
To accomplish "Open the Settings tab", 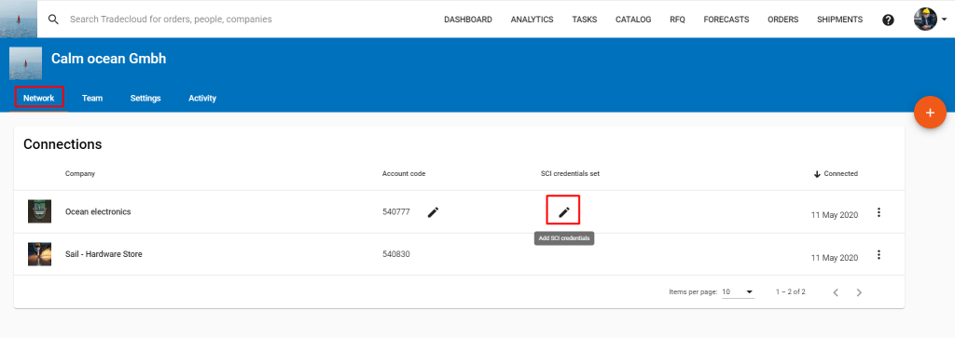I will coord(145,98).
